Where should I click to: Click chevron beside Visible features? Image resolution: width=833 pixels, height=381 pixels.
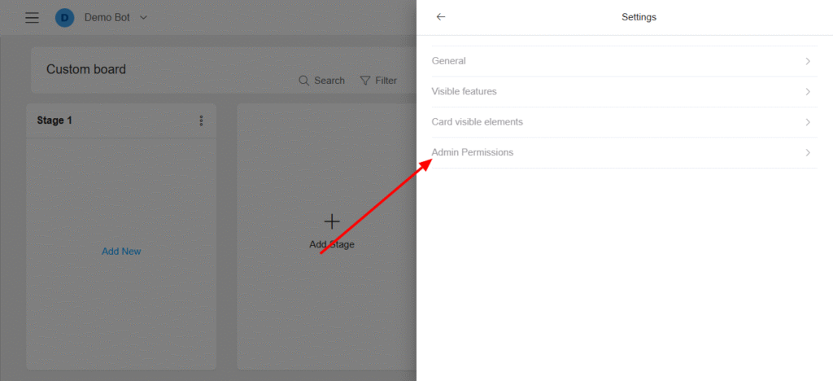tap(808, 91)
